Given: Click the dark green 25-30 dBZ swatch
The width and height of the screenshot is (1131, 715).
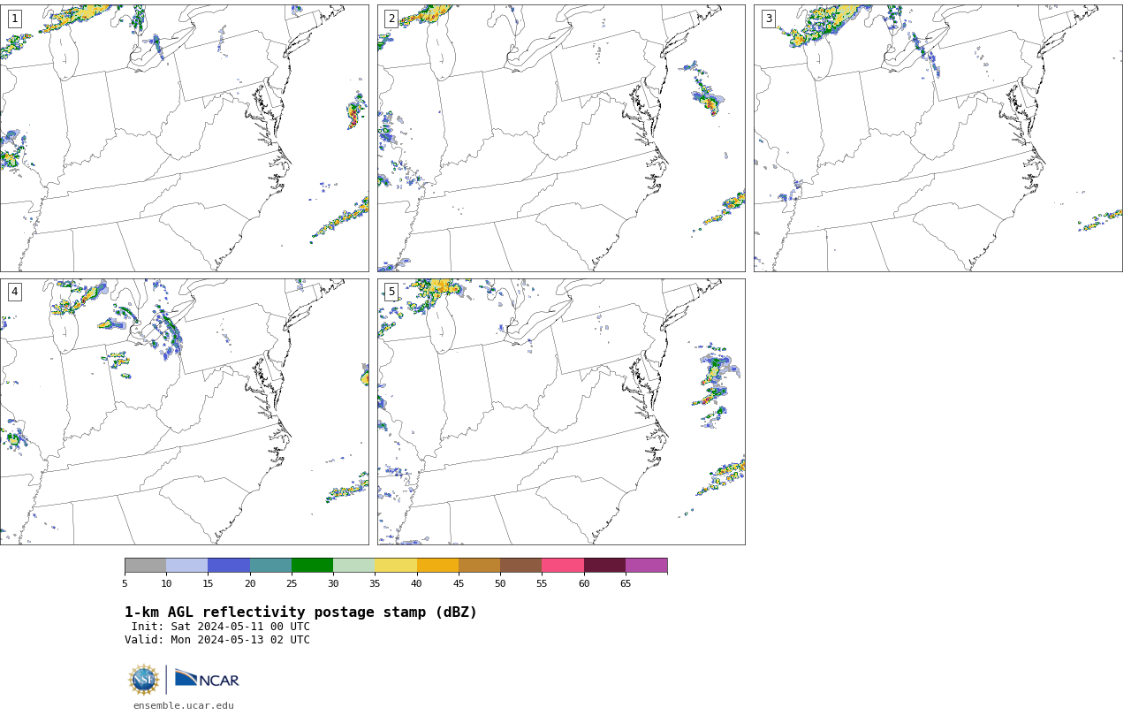Looking at the screenshot, I should point(312,566).
